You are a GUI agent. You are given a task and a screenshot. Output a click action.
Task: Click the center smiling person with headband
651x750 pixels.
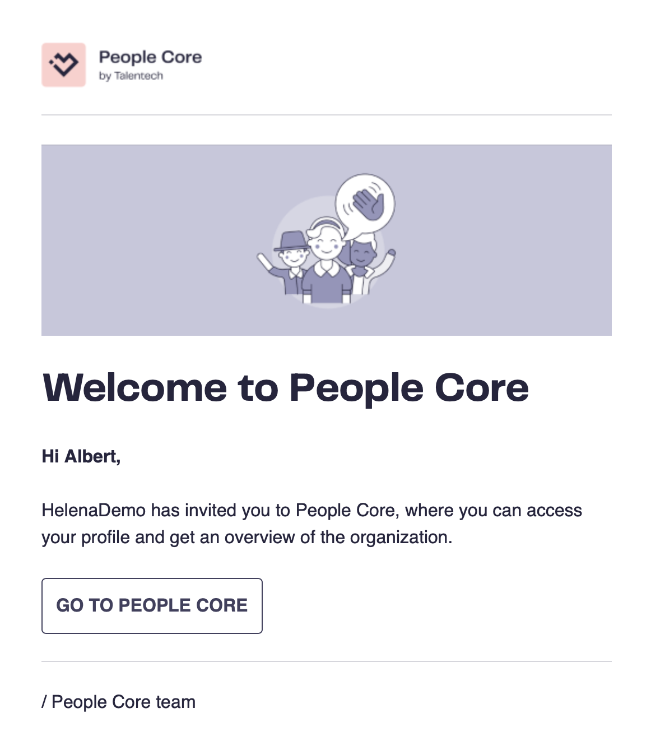327,261
